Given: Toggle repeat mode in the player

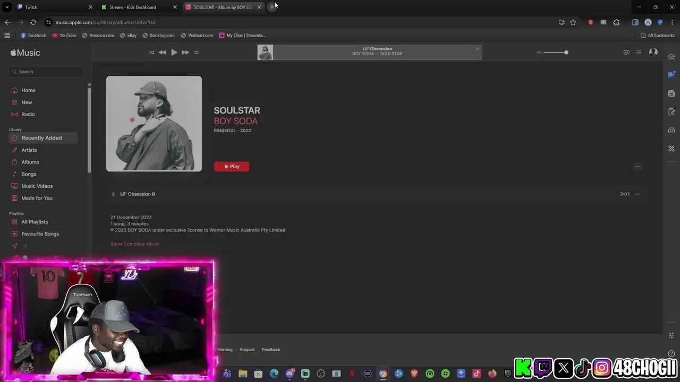Looking at the screenshot, I should [x=196, y=53].
